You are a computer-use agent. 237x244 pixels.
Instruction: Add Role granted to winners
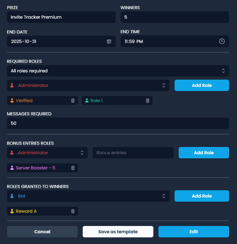point(202,196)
